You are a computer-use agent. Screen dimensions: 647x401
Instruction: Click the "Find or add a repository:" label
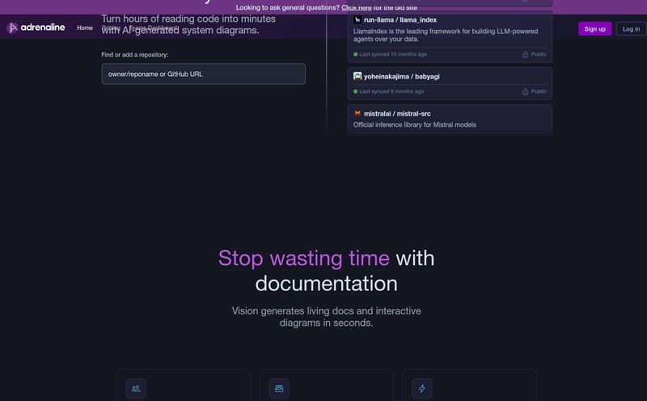[x=134, y=54]
